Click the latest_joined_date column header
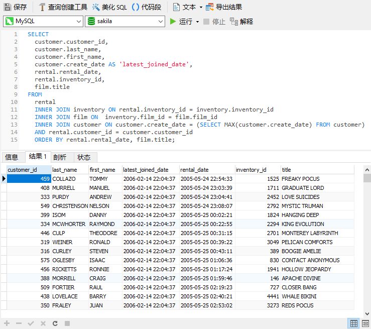 pos(151,170)
